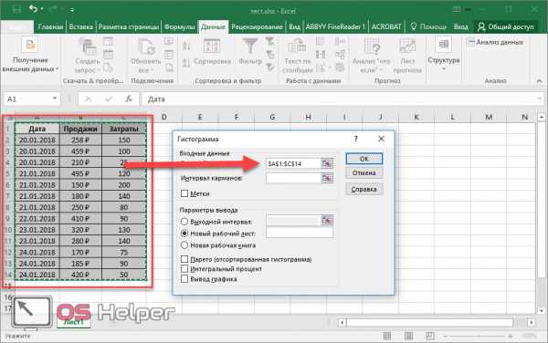Open Get External Data icon
This screenshot has height=343, width=548.
click(30, 46)
